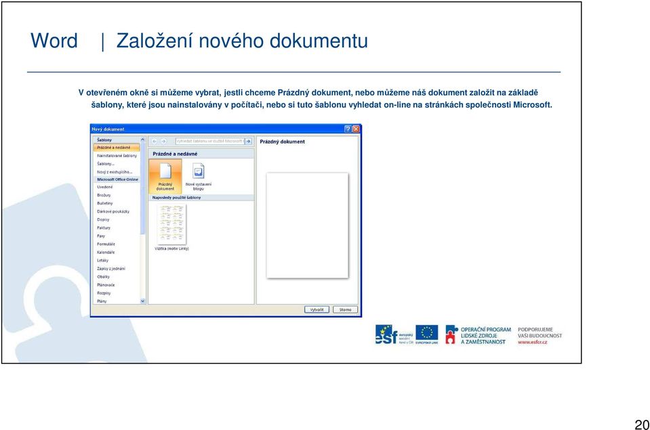Open the Šablony... entry
Screen dimensions: 650x430
tap(106, 164)
